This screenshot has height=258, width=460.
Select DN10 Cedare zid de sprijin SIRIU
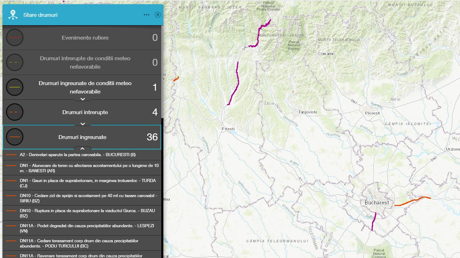89,198
